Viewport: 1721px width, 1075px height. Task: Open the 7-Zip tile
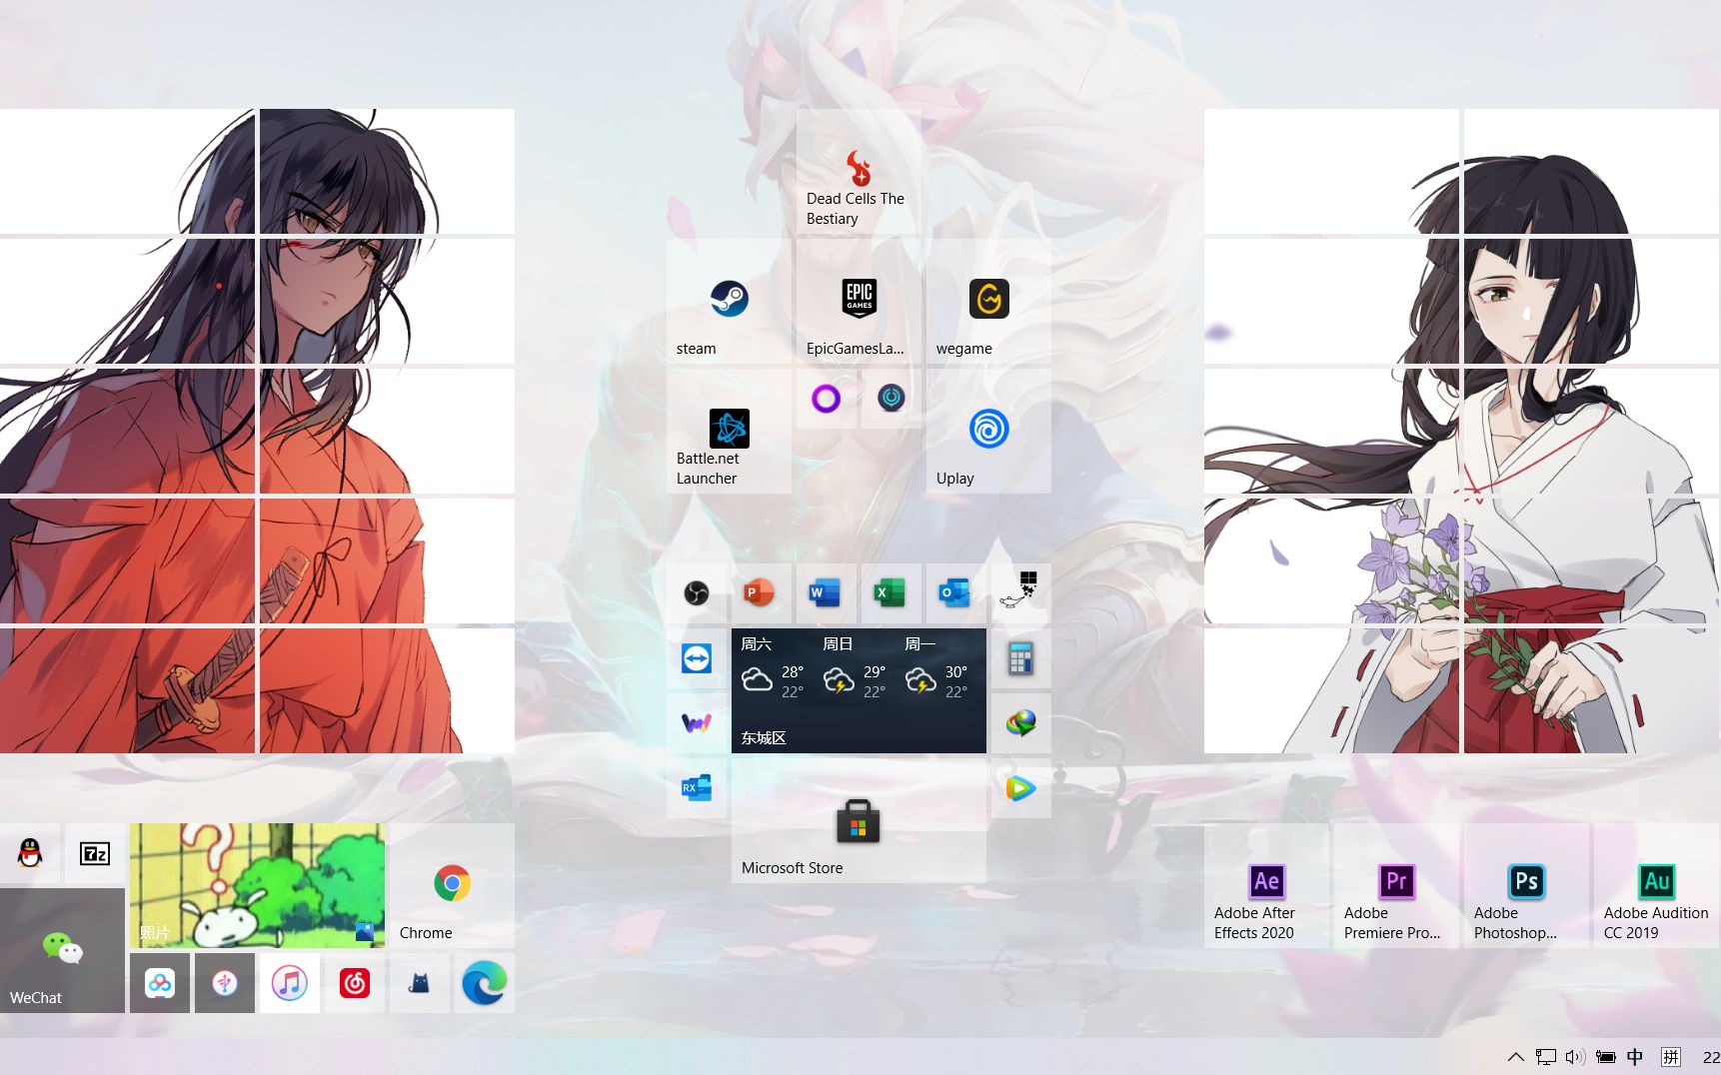pyautogui.click(x=95, y=853)
